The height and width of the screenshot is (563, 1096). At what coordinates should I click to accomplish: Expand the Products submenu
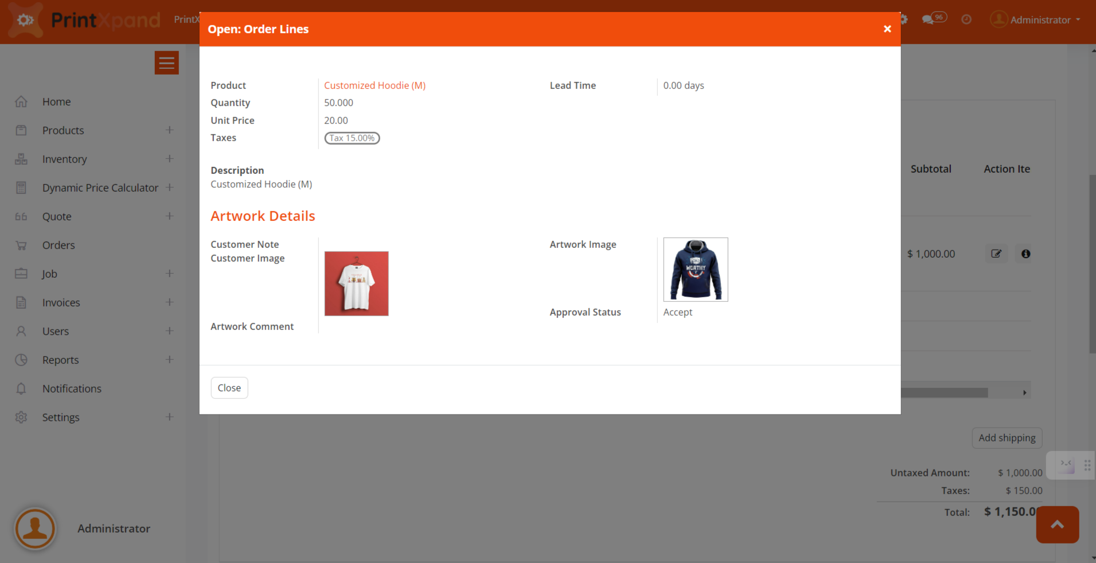(169, 130)
